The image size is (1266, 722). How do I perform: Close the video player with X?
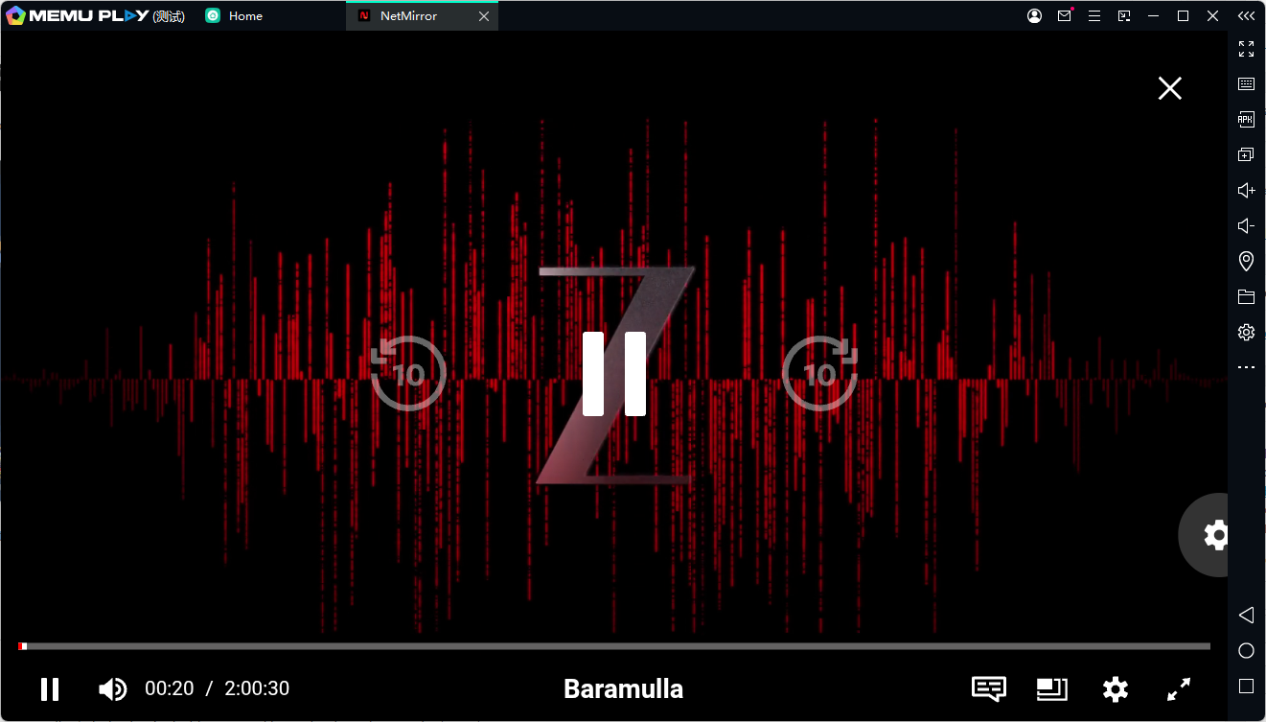(x=1169, y=88)
